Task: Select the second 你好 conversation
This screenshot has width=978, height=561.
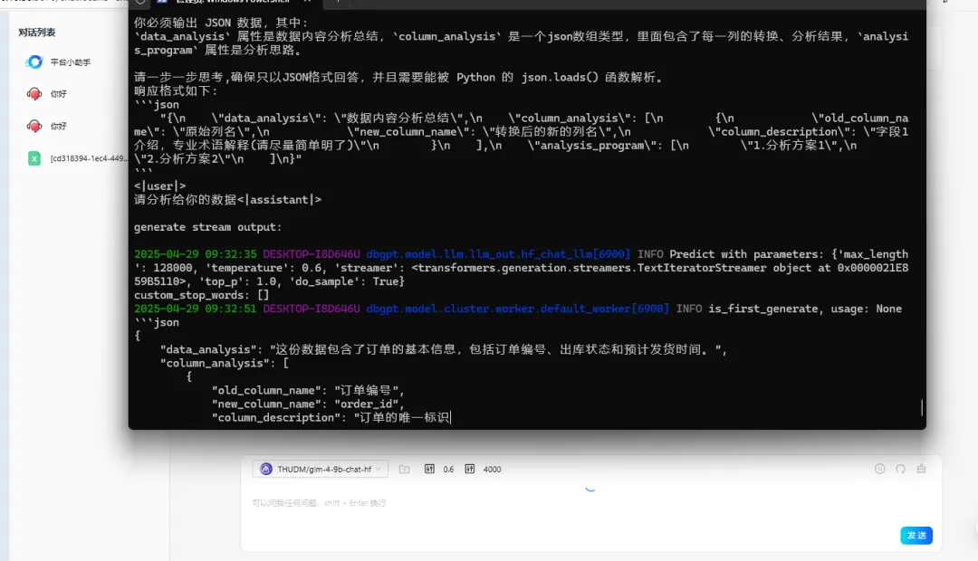Action: point(59,126)
